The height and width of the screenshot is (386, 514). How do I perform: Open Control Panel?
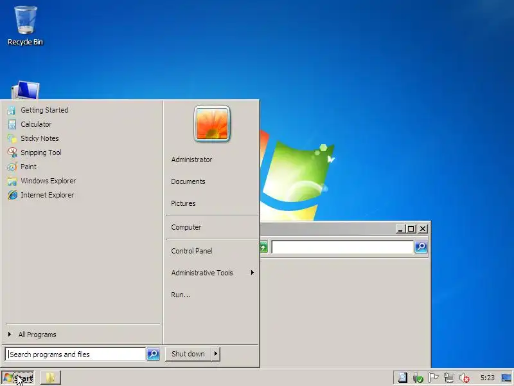(x=191, y=251)
